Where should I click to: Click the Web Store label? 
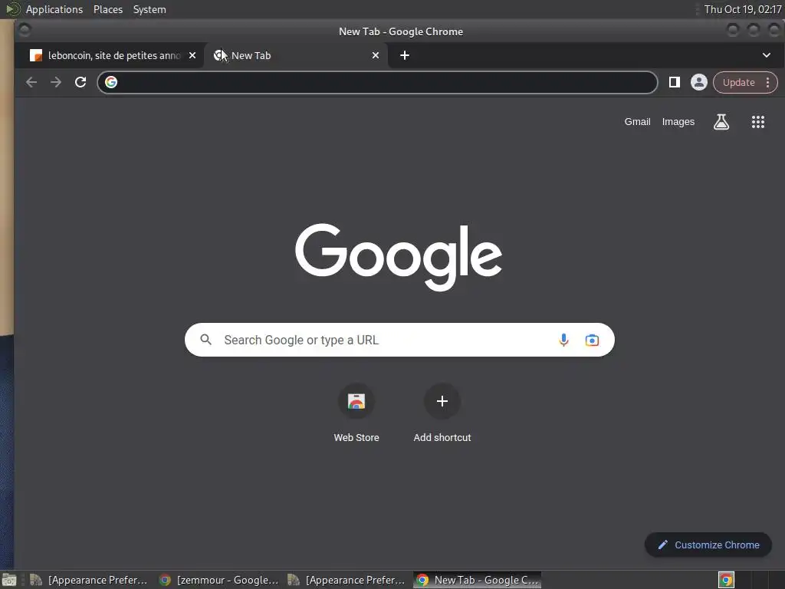click(x=356, y=438)
